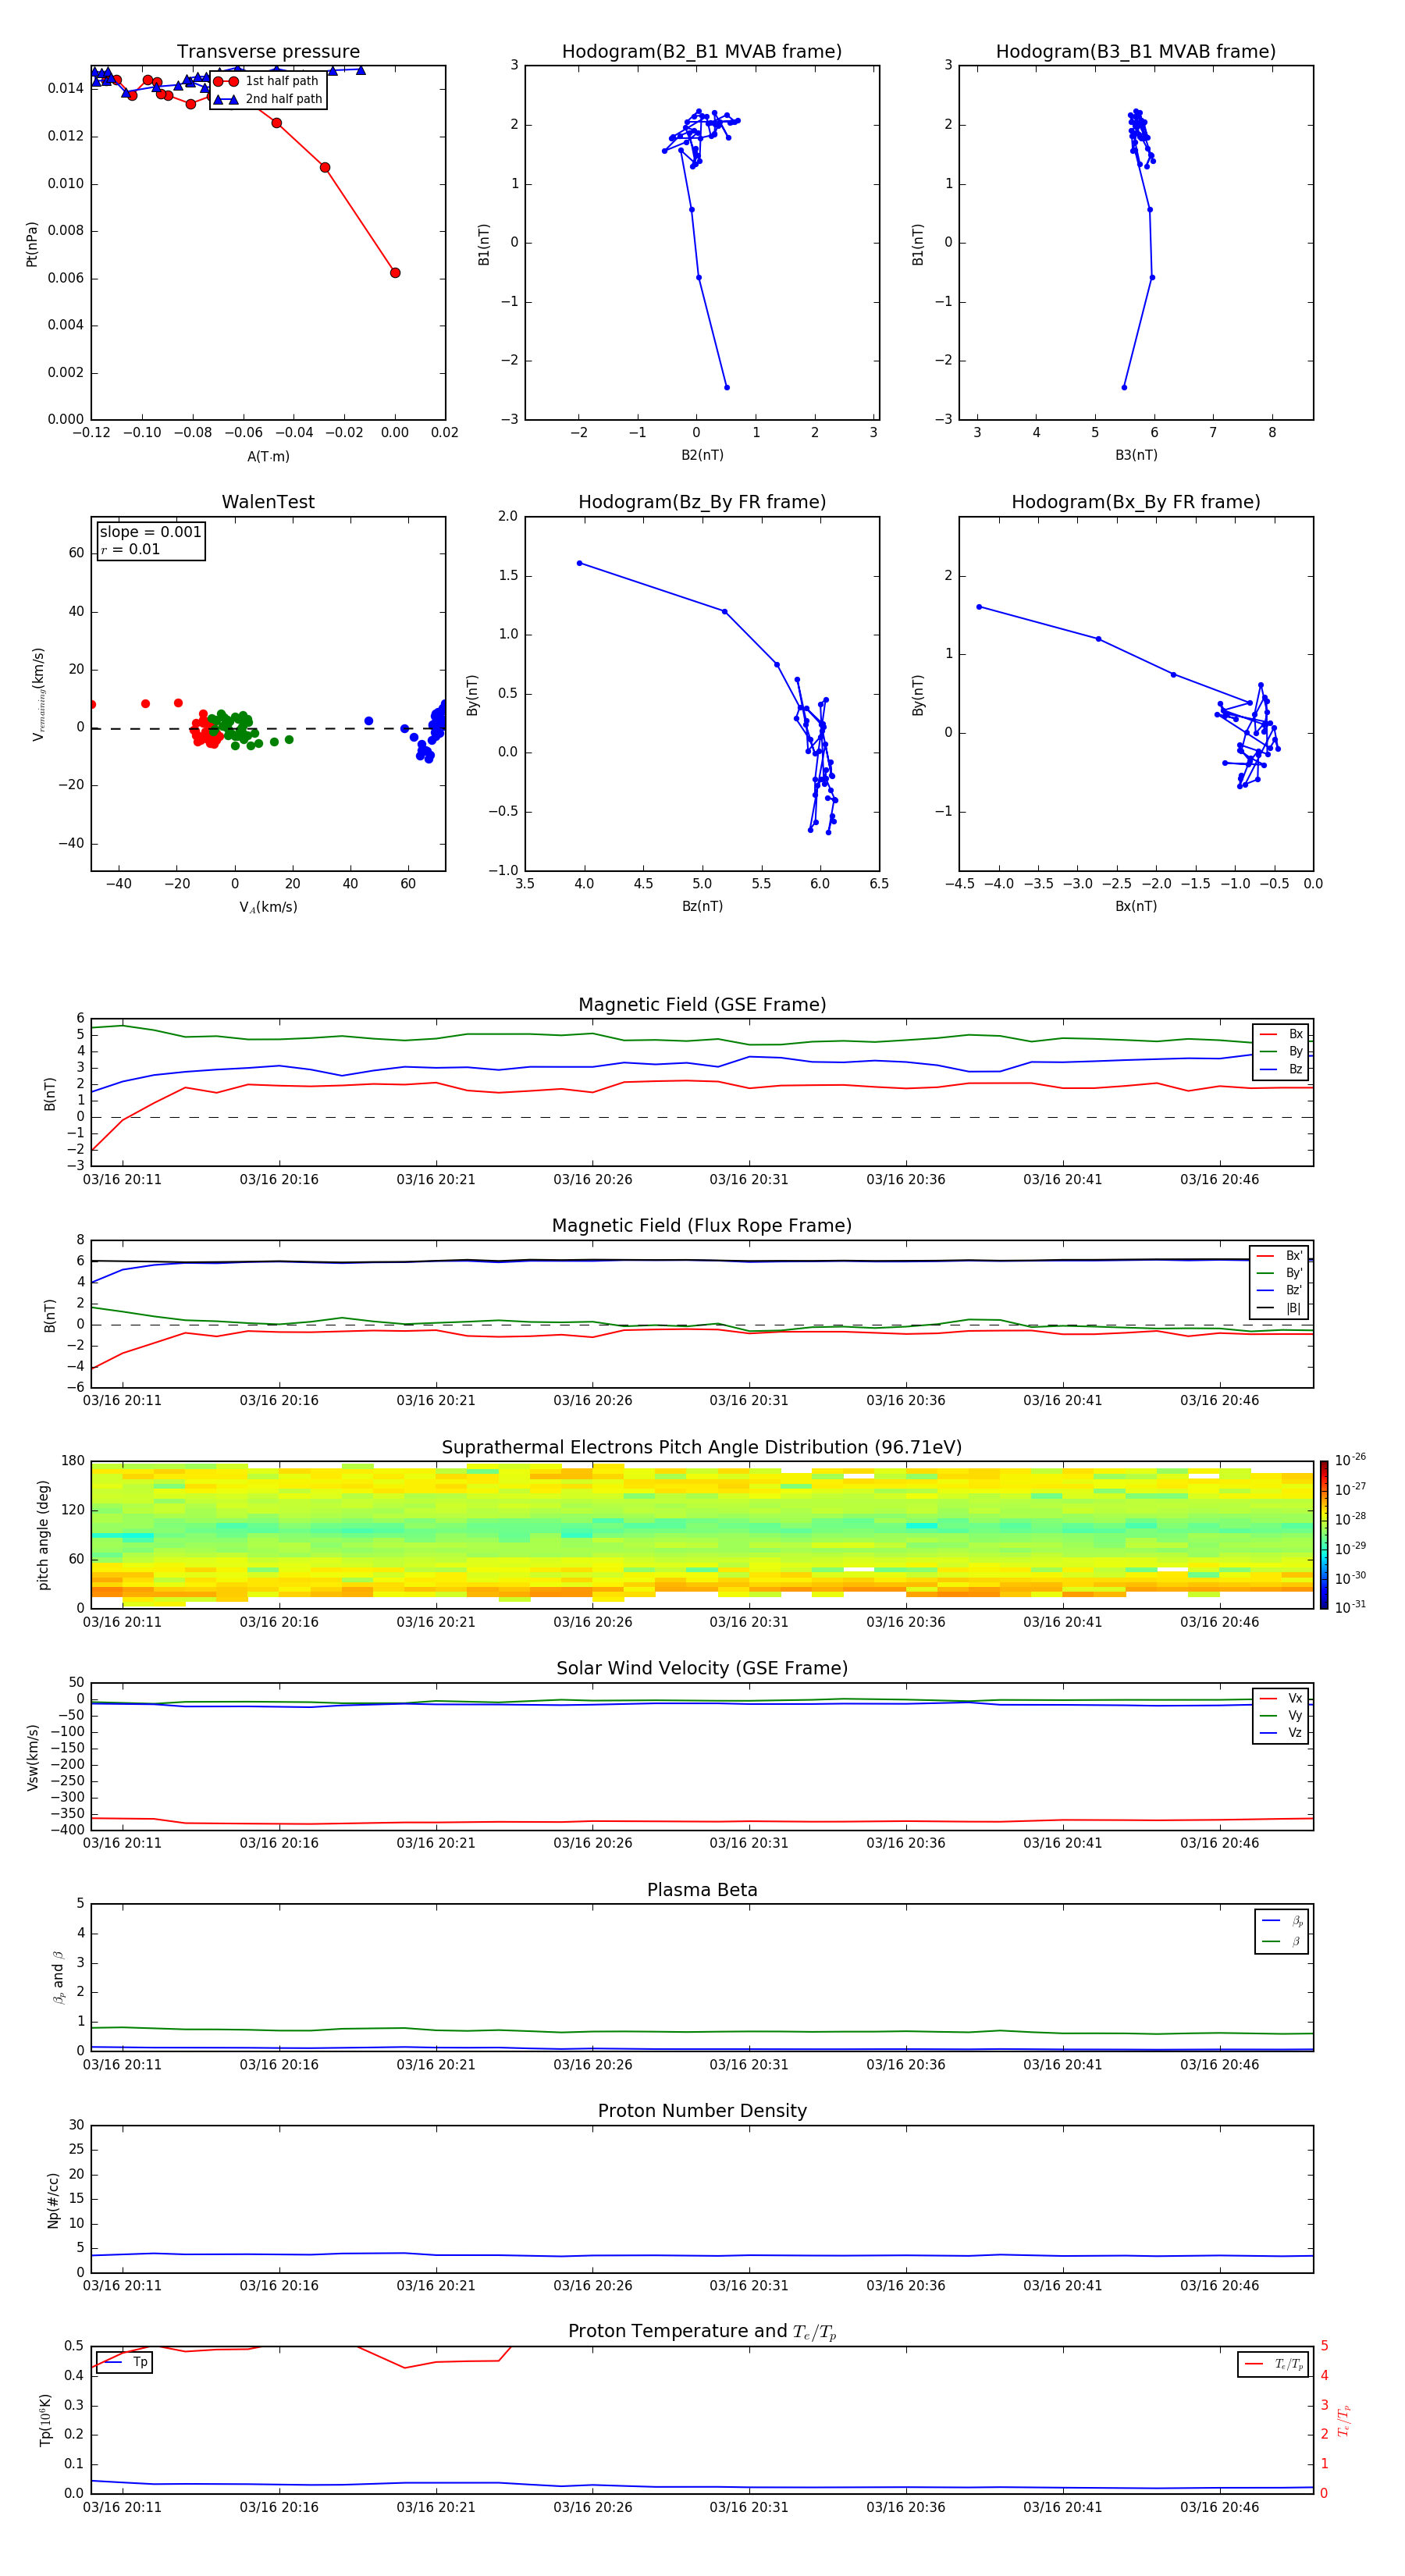Click the 'Hodogram(B3_B1 MVAB frame)' title
The image size is (1405, 2576).
point(1136,52)
